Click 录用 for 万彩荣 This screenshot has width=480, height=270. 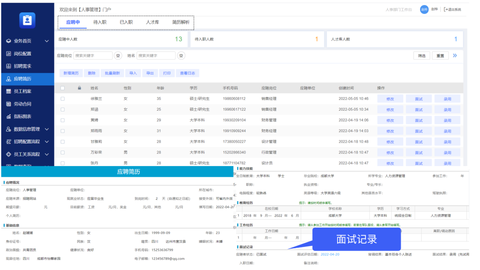tap(447, 153)
